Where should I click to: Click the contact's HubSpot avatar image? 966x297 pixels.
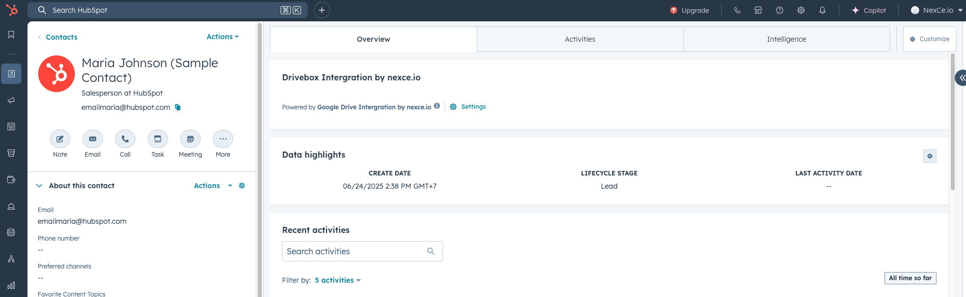57,74
